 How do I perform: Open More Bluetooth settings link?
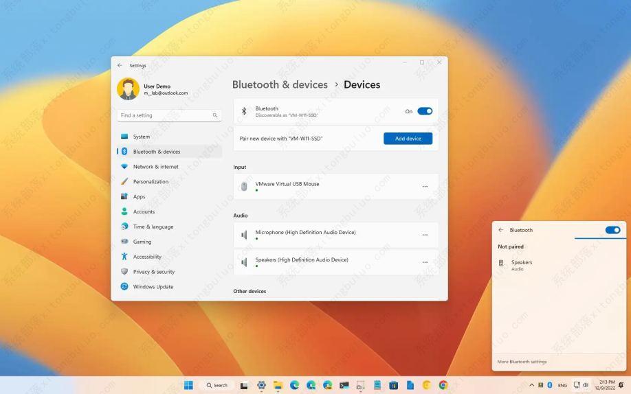522,362
